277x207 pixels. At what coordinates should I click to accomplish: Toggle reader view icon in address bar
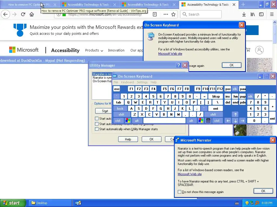click(x=154, y=14)
